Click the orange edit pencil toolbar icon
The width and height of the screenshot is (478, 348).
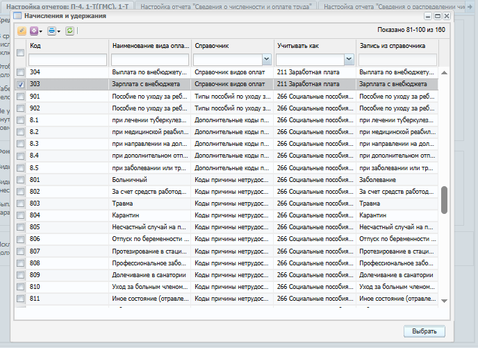pos(22,31)
